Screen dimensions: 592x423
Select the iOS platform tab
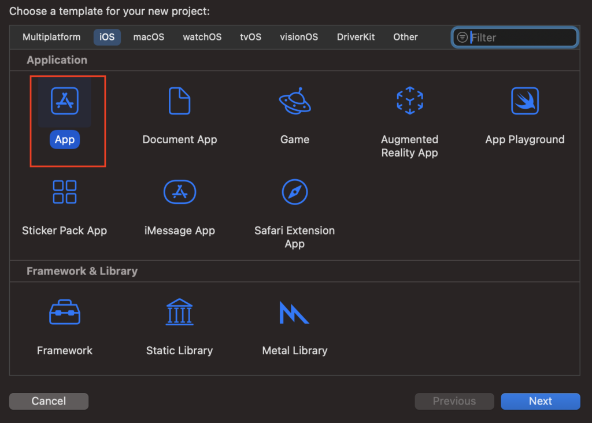tap(107, 37)
